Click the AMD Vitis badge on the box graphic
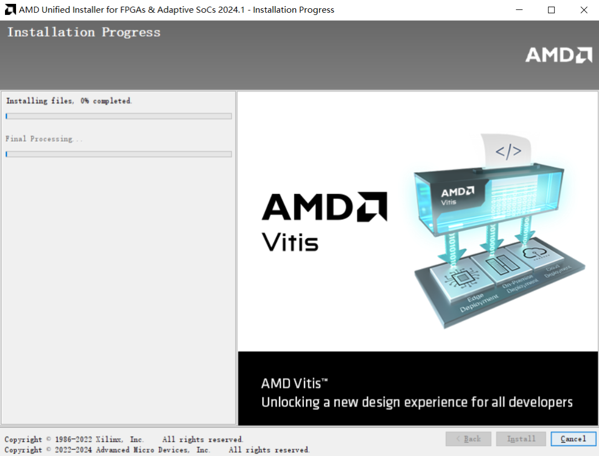This screenshot has width=599, height=456. coord(458,194)
